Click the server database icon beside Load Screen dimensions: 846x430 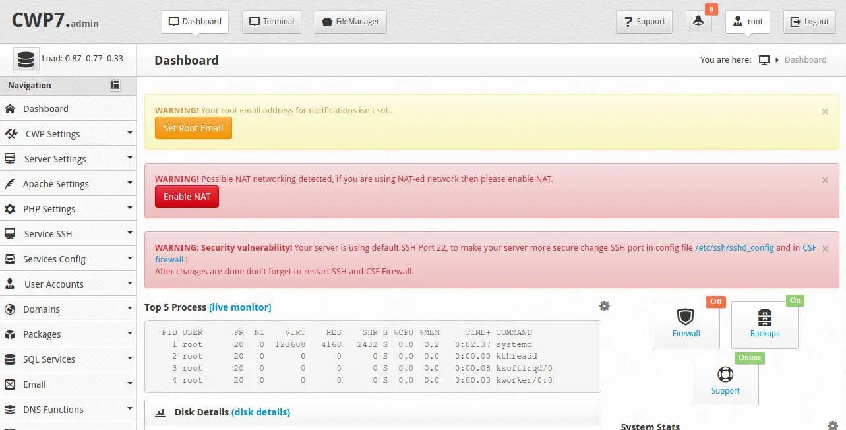coord(26,59)
